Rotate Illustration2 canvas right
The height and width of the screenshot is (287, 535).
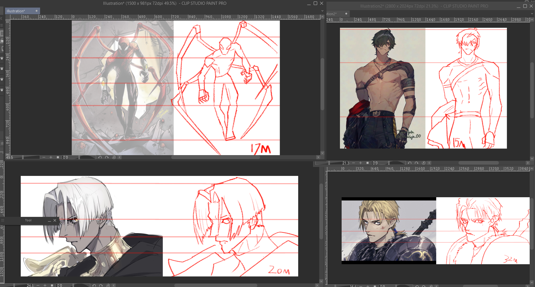coord(416,163)
